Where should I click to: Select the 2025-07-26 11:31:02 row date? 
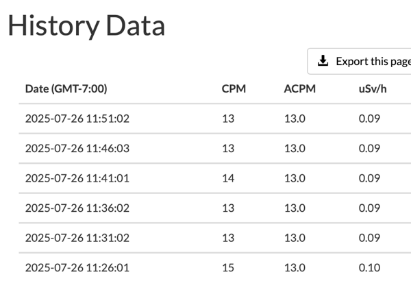click(x=77, y=238)
